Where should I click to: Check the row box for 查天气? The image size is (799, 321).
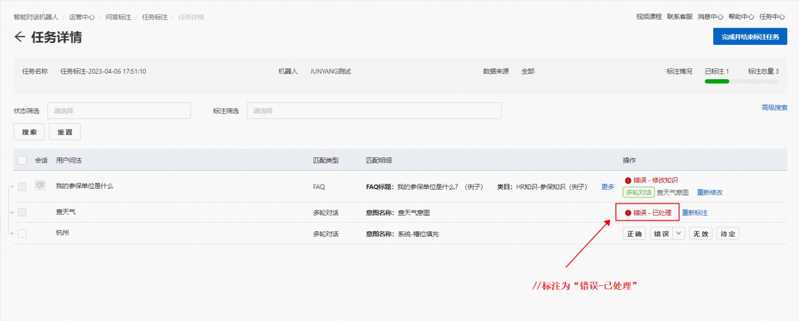point(22,212)
